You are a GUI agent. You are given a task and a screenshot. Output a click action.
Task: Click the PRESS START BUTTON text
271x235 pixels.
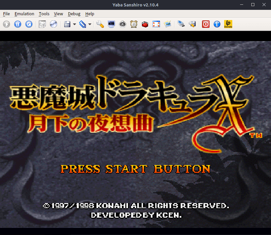135,169
